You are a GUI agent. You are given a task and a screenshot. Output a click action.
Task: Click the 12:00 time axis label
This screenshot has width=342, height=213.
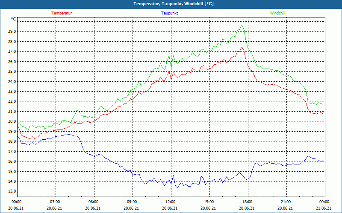(170, 202)
